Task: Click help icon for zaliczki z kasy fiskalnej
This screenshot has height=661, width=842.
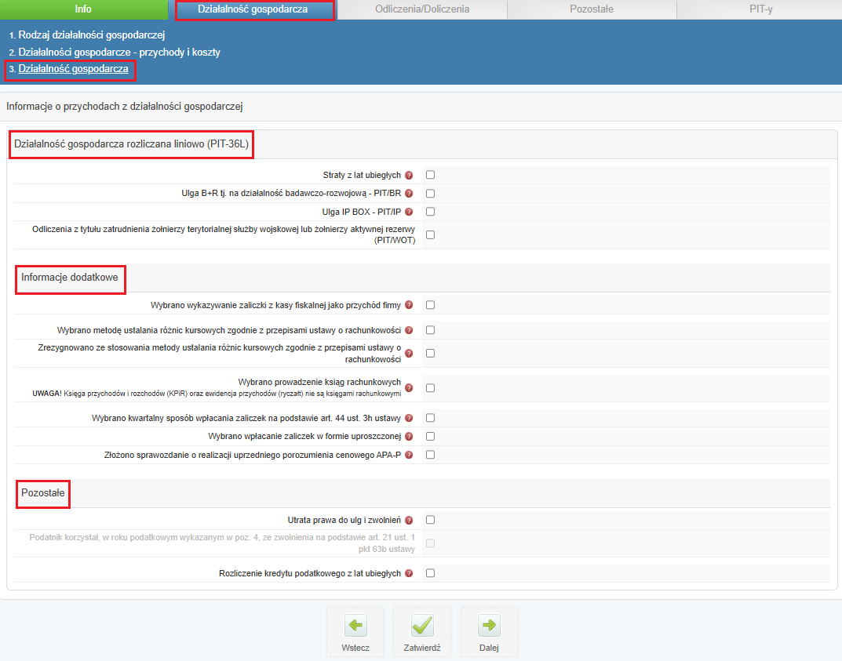Action: (409, 305)
